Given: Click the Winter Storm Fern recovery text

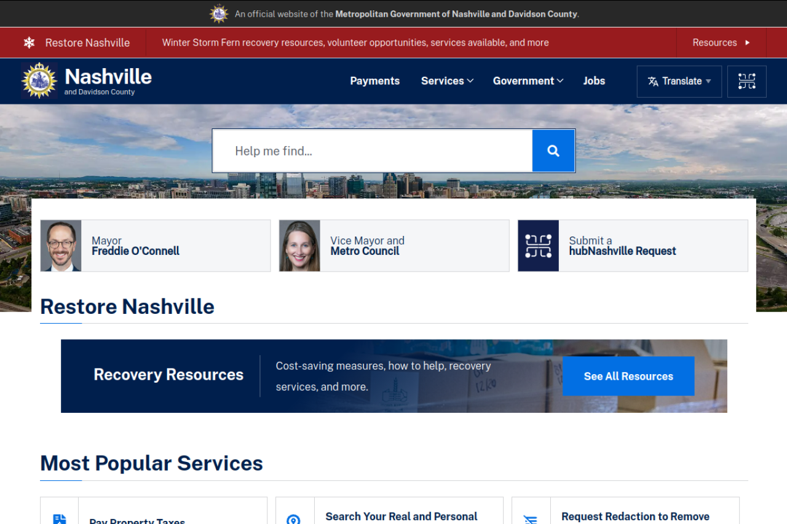Looking at the screenshot, I should pos(355,42).
